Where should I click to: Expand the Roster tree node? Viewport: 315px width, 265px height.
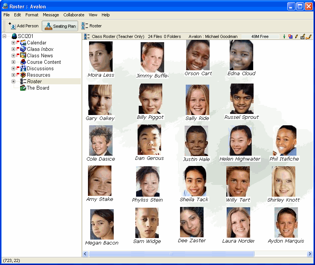(14, 82)
